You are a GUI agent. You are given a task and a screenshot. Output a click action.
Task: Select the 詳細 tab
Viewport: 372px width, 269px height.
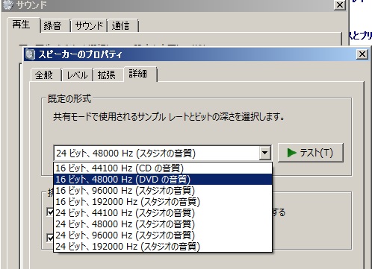(140, 74)
